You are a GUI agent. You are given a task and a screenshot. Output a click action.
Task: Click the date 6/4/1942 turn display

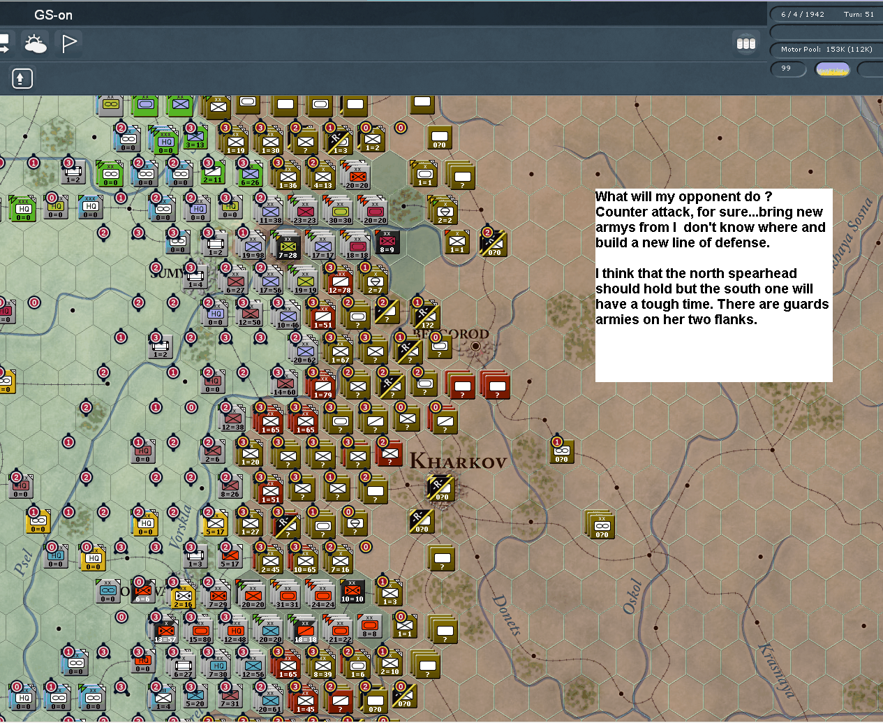[x=826, y=14]
